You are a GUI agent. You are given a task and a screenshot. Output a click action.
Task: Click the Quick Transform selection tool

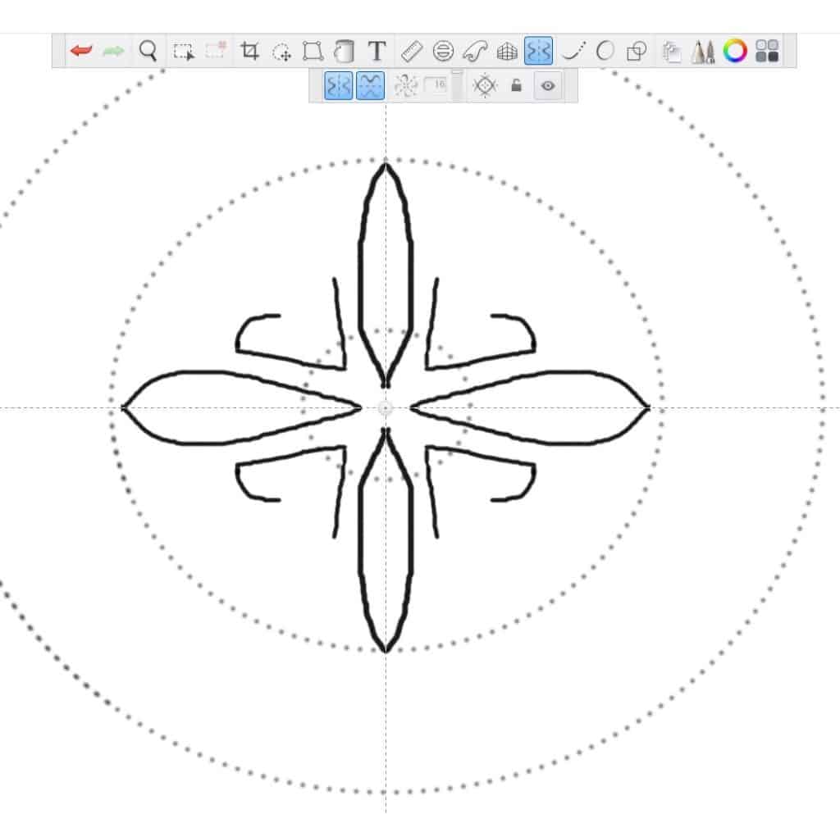pos(216,50)
